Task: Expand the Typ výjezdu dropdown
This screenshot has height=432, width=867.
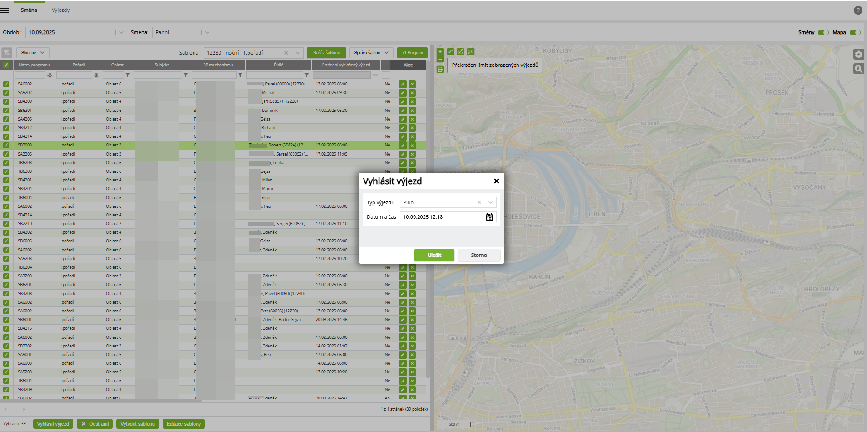Action: (491, 202)
